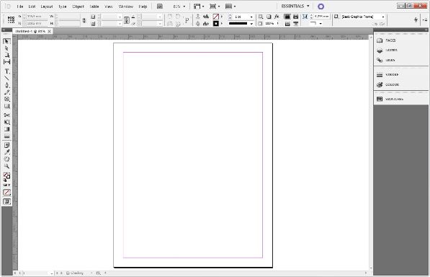Select the Rectangle tool

[6, 106]
